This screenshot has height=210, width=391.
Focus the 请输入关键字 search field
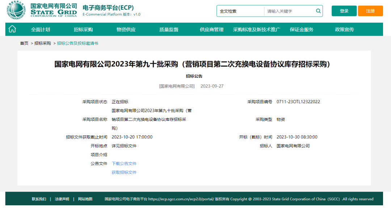tap(290, 11)
